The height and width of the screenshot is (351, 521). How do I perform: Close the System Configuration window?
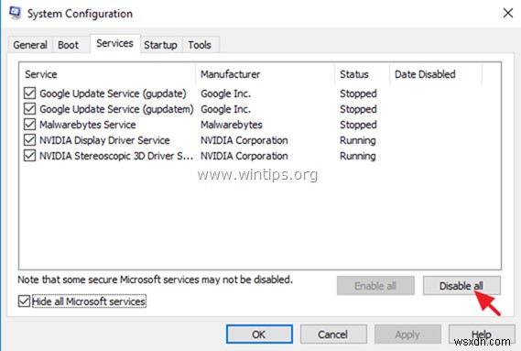coord(507,14)
